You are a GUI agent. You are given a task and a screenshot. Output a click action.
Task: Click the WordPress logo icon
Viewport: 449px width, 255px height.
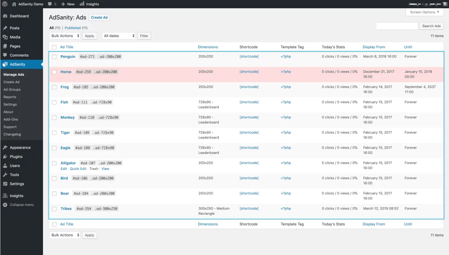pyautogui.click(x=5, y=4)
